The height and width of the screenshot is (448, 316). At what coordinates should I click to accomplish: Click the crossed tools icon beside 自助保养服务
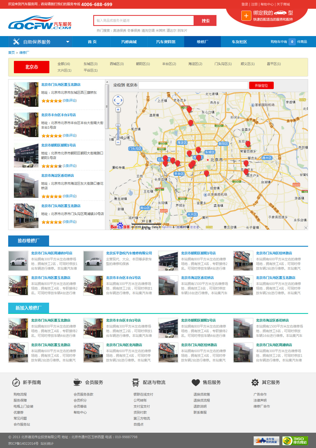[16, 42]
